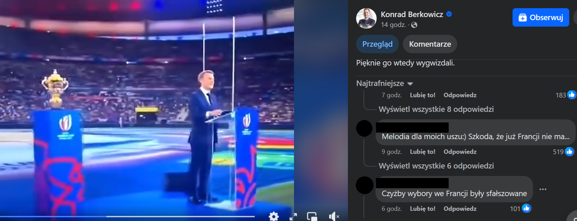Expand Wyświetl wszystkie 6 odpowiedzi
577x221 pixels.
(x=436, y=166)
